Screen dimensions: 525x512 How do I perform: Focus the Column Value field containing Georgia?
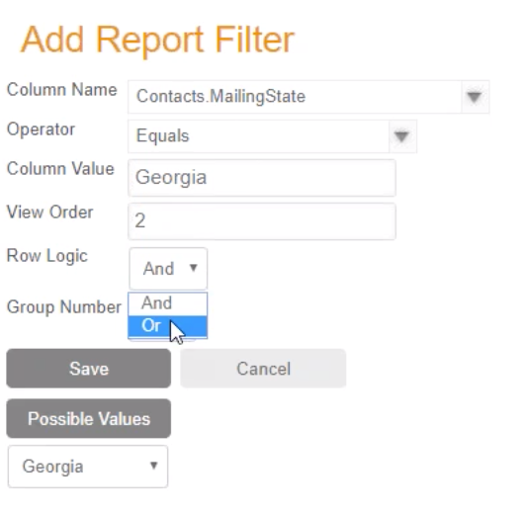262,178
